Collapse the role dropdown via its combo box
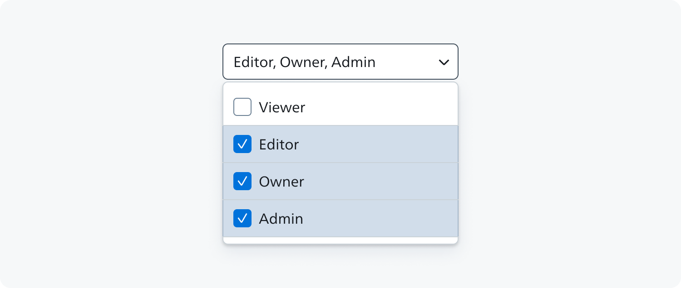This screenshot has width=681, height=288. coord(340,62)
